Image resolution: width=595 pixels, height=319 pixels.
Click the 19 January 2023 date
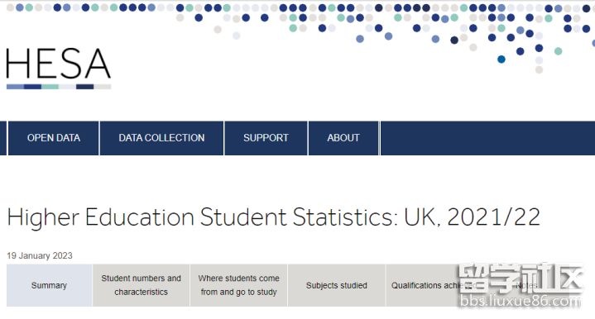[x=40, y=255]
